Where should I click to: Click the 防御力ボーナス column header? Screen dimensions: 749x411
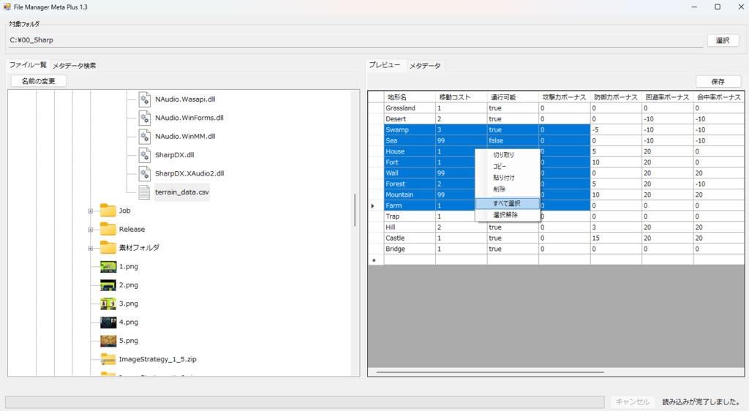[616, 97]
